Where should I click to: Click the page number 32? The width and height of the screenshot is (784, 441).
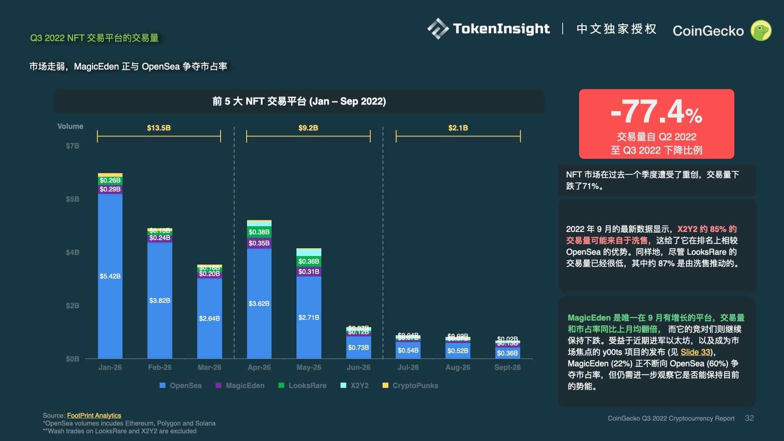pos(750,418)
